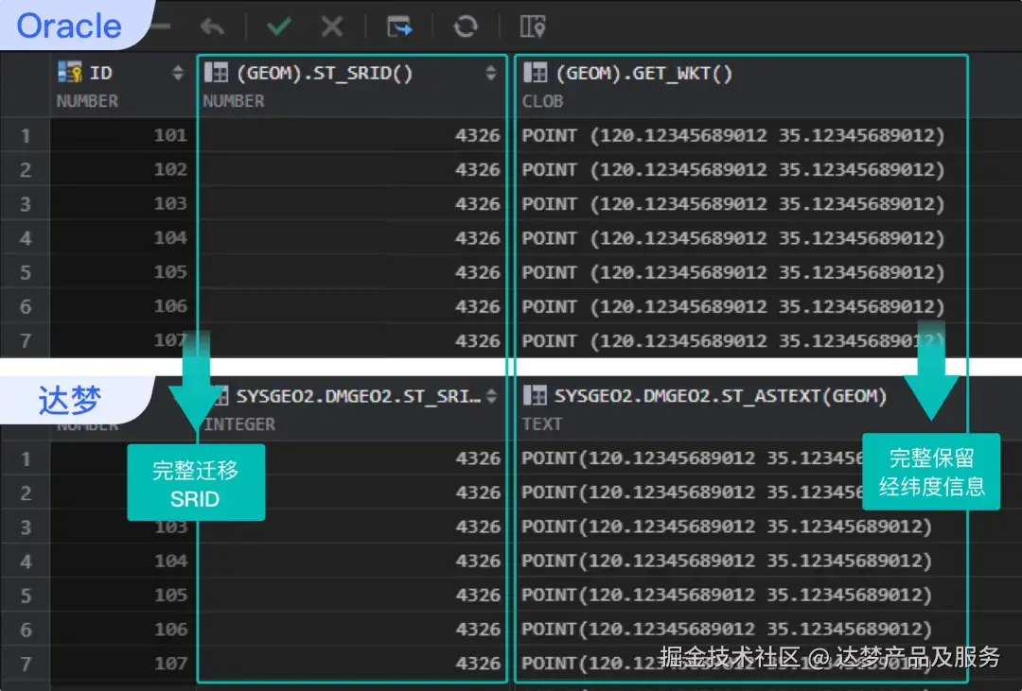1022x691 pixels.
Task: Click POINT WKT cell in Oracle row 106
Action: [x=741, y=306]
